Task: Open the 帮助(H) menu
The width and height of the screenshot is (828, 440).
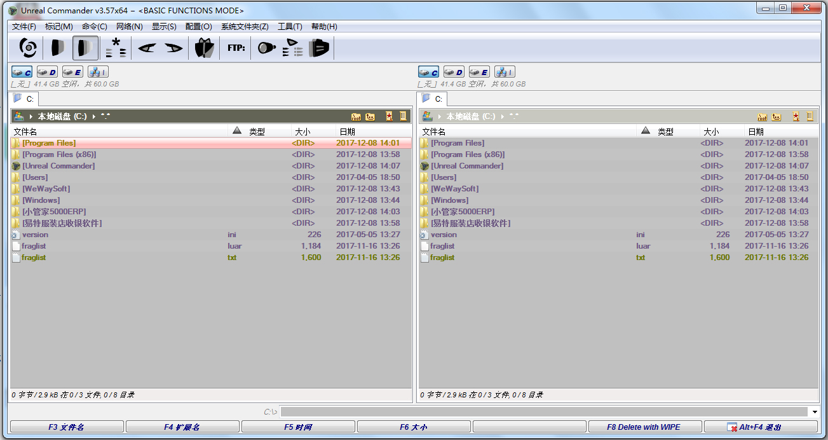Action: tap(324, 27)
